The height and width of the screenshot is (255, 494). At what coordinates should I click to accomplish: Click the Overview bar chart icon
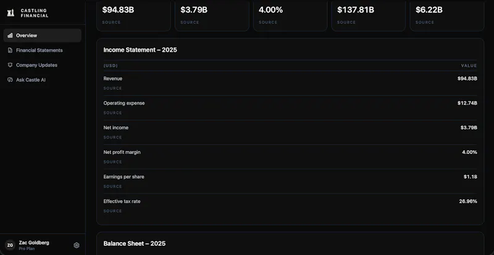click(x=10, y=36)
